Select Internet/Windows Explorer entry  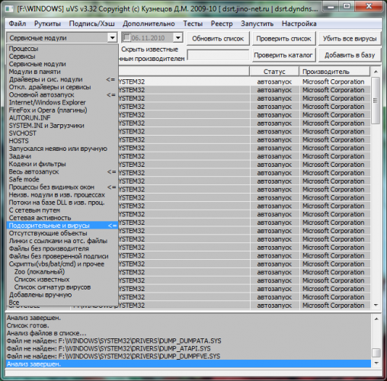(62, 102)
